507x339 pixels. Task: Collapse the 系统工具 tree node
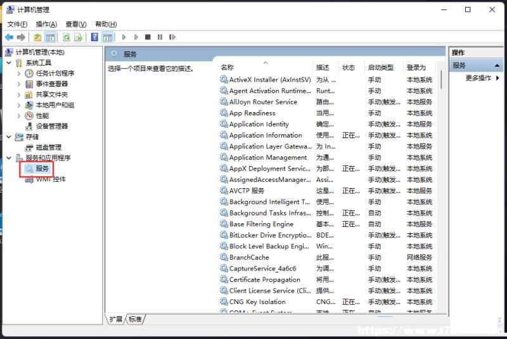9,63
